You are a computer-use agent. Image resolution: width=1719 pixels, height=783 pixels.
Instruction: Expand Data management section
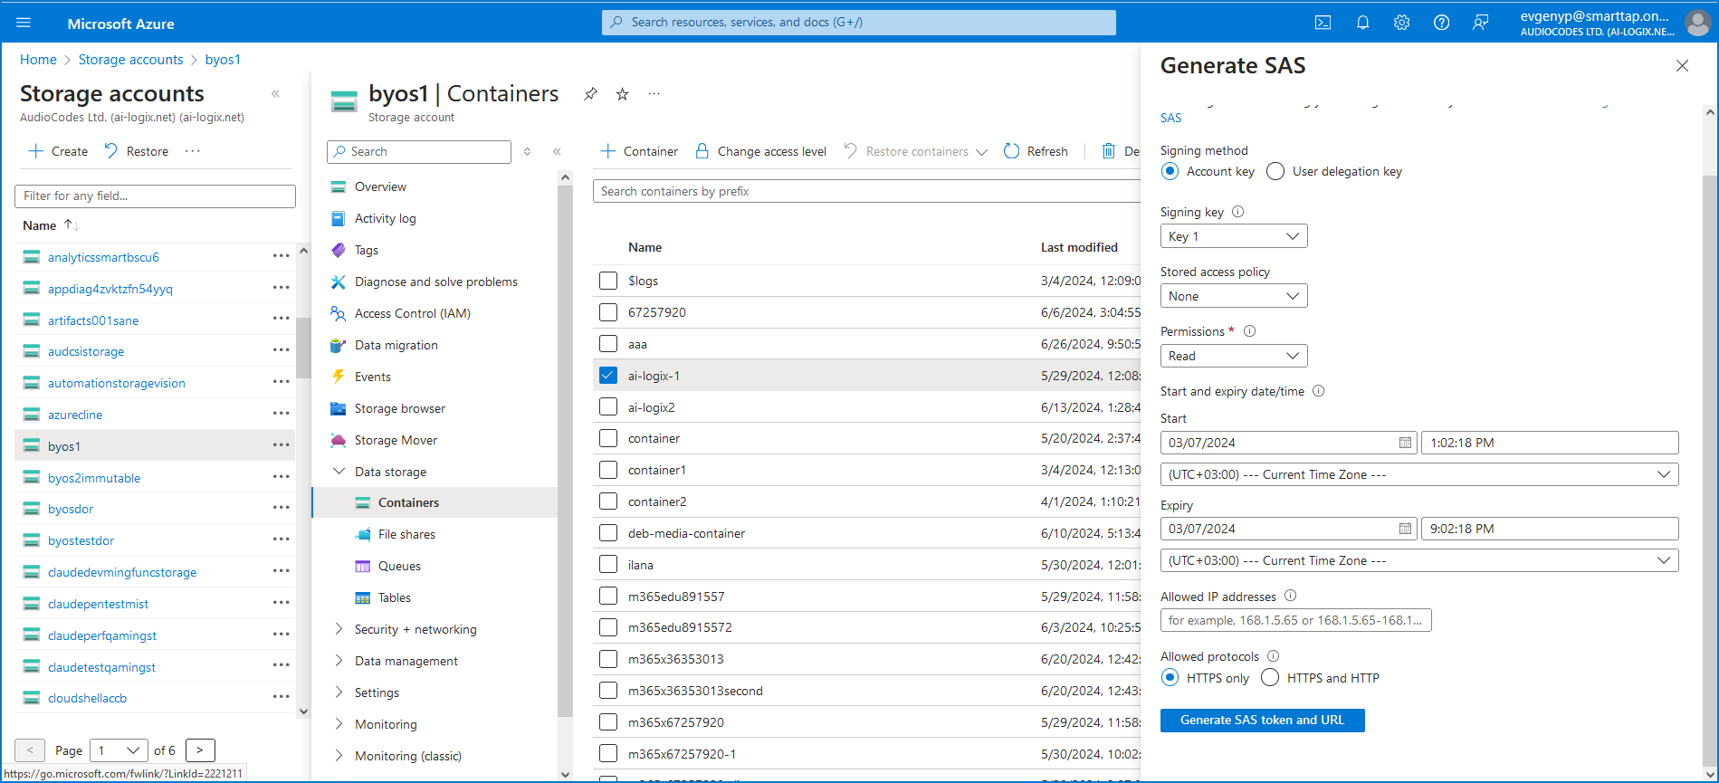click(x=339, y=661)
